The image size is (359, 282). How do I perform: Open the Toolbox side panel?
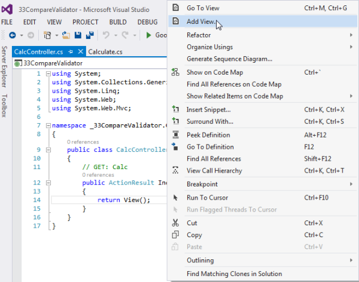click(5, 106)
